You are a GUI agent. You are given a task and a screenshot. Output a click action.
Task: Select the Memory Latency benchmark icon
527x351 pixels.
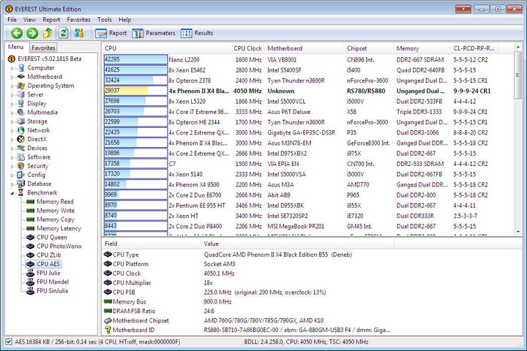click(x=30, y=228)
